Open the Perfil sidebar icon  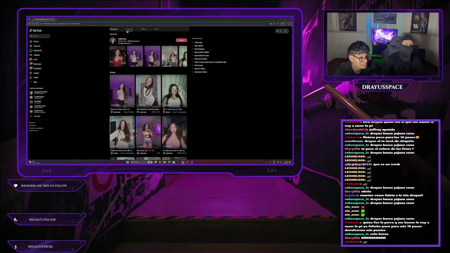click(x=31, y=77)
